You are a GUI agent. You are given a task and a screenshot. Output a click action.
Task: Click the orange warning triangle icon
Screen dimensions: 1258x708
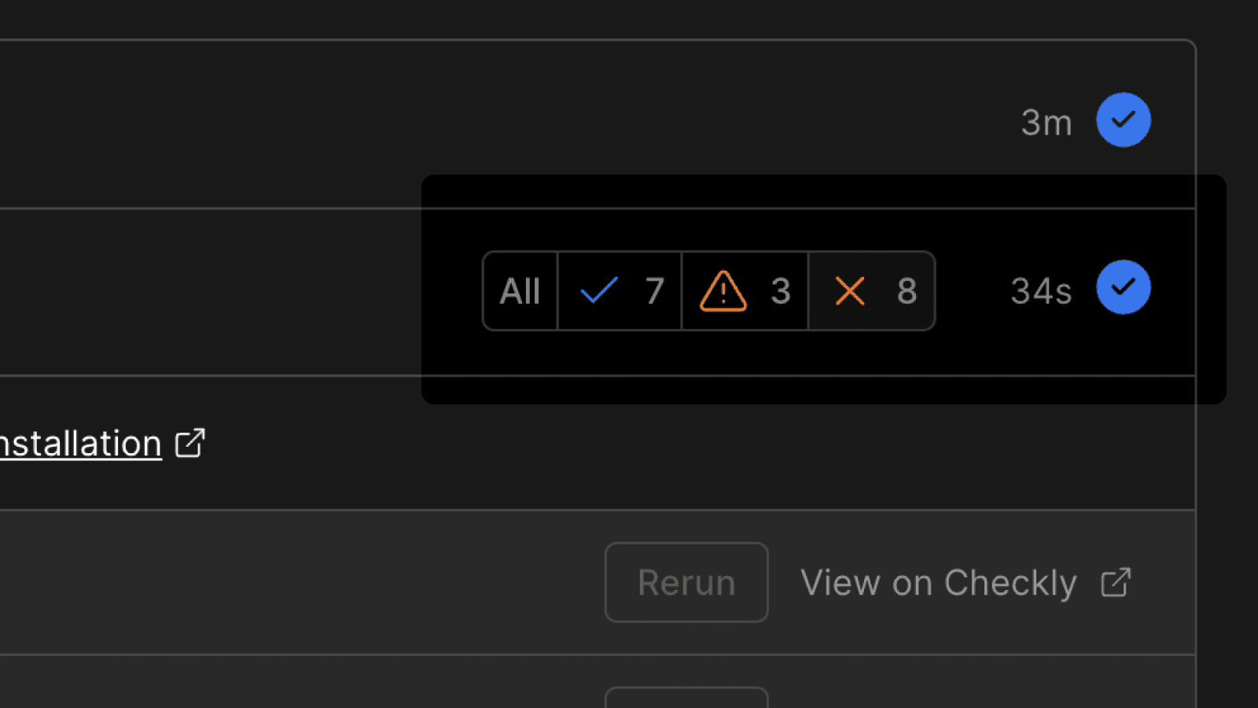723,291
